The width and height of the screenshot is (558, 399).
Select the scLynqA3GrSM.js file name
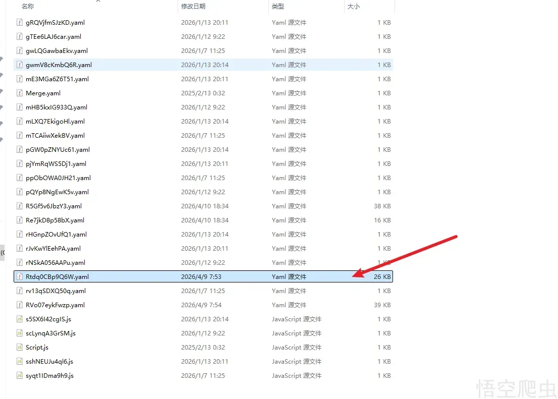tap(50, 333)
